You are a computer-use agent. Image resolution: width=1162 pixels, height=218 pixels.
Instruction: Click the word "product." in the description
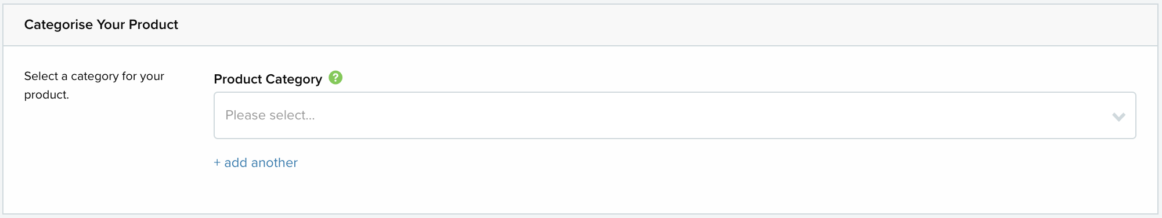point(46,95)
